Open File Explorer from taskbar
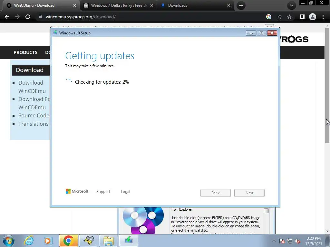 tap(109, 241)
